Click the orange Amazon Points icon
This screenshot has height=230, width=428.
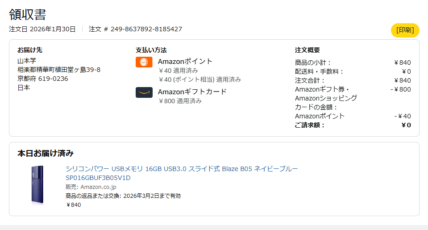coord(144,63)
